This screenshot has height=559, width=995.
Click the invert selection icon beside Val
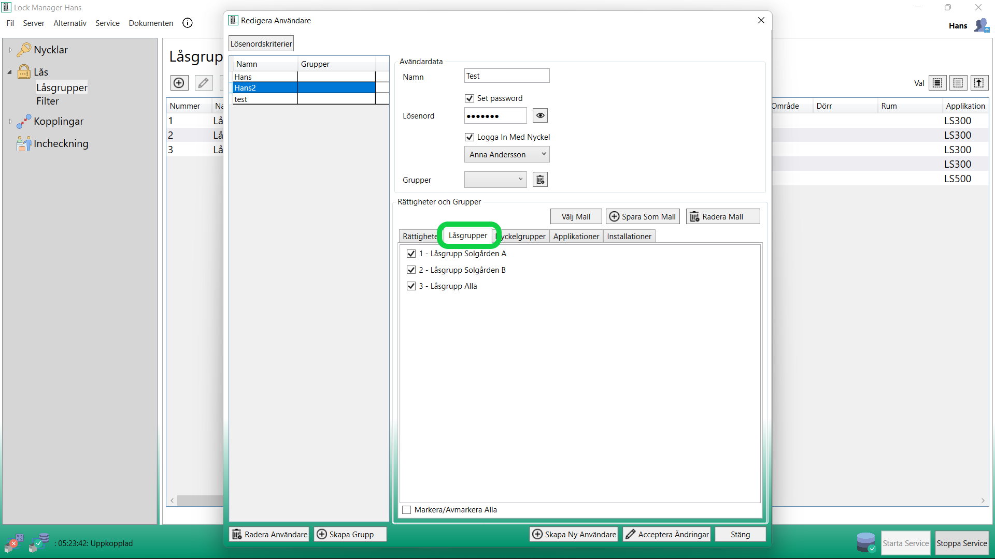(979, 83)
